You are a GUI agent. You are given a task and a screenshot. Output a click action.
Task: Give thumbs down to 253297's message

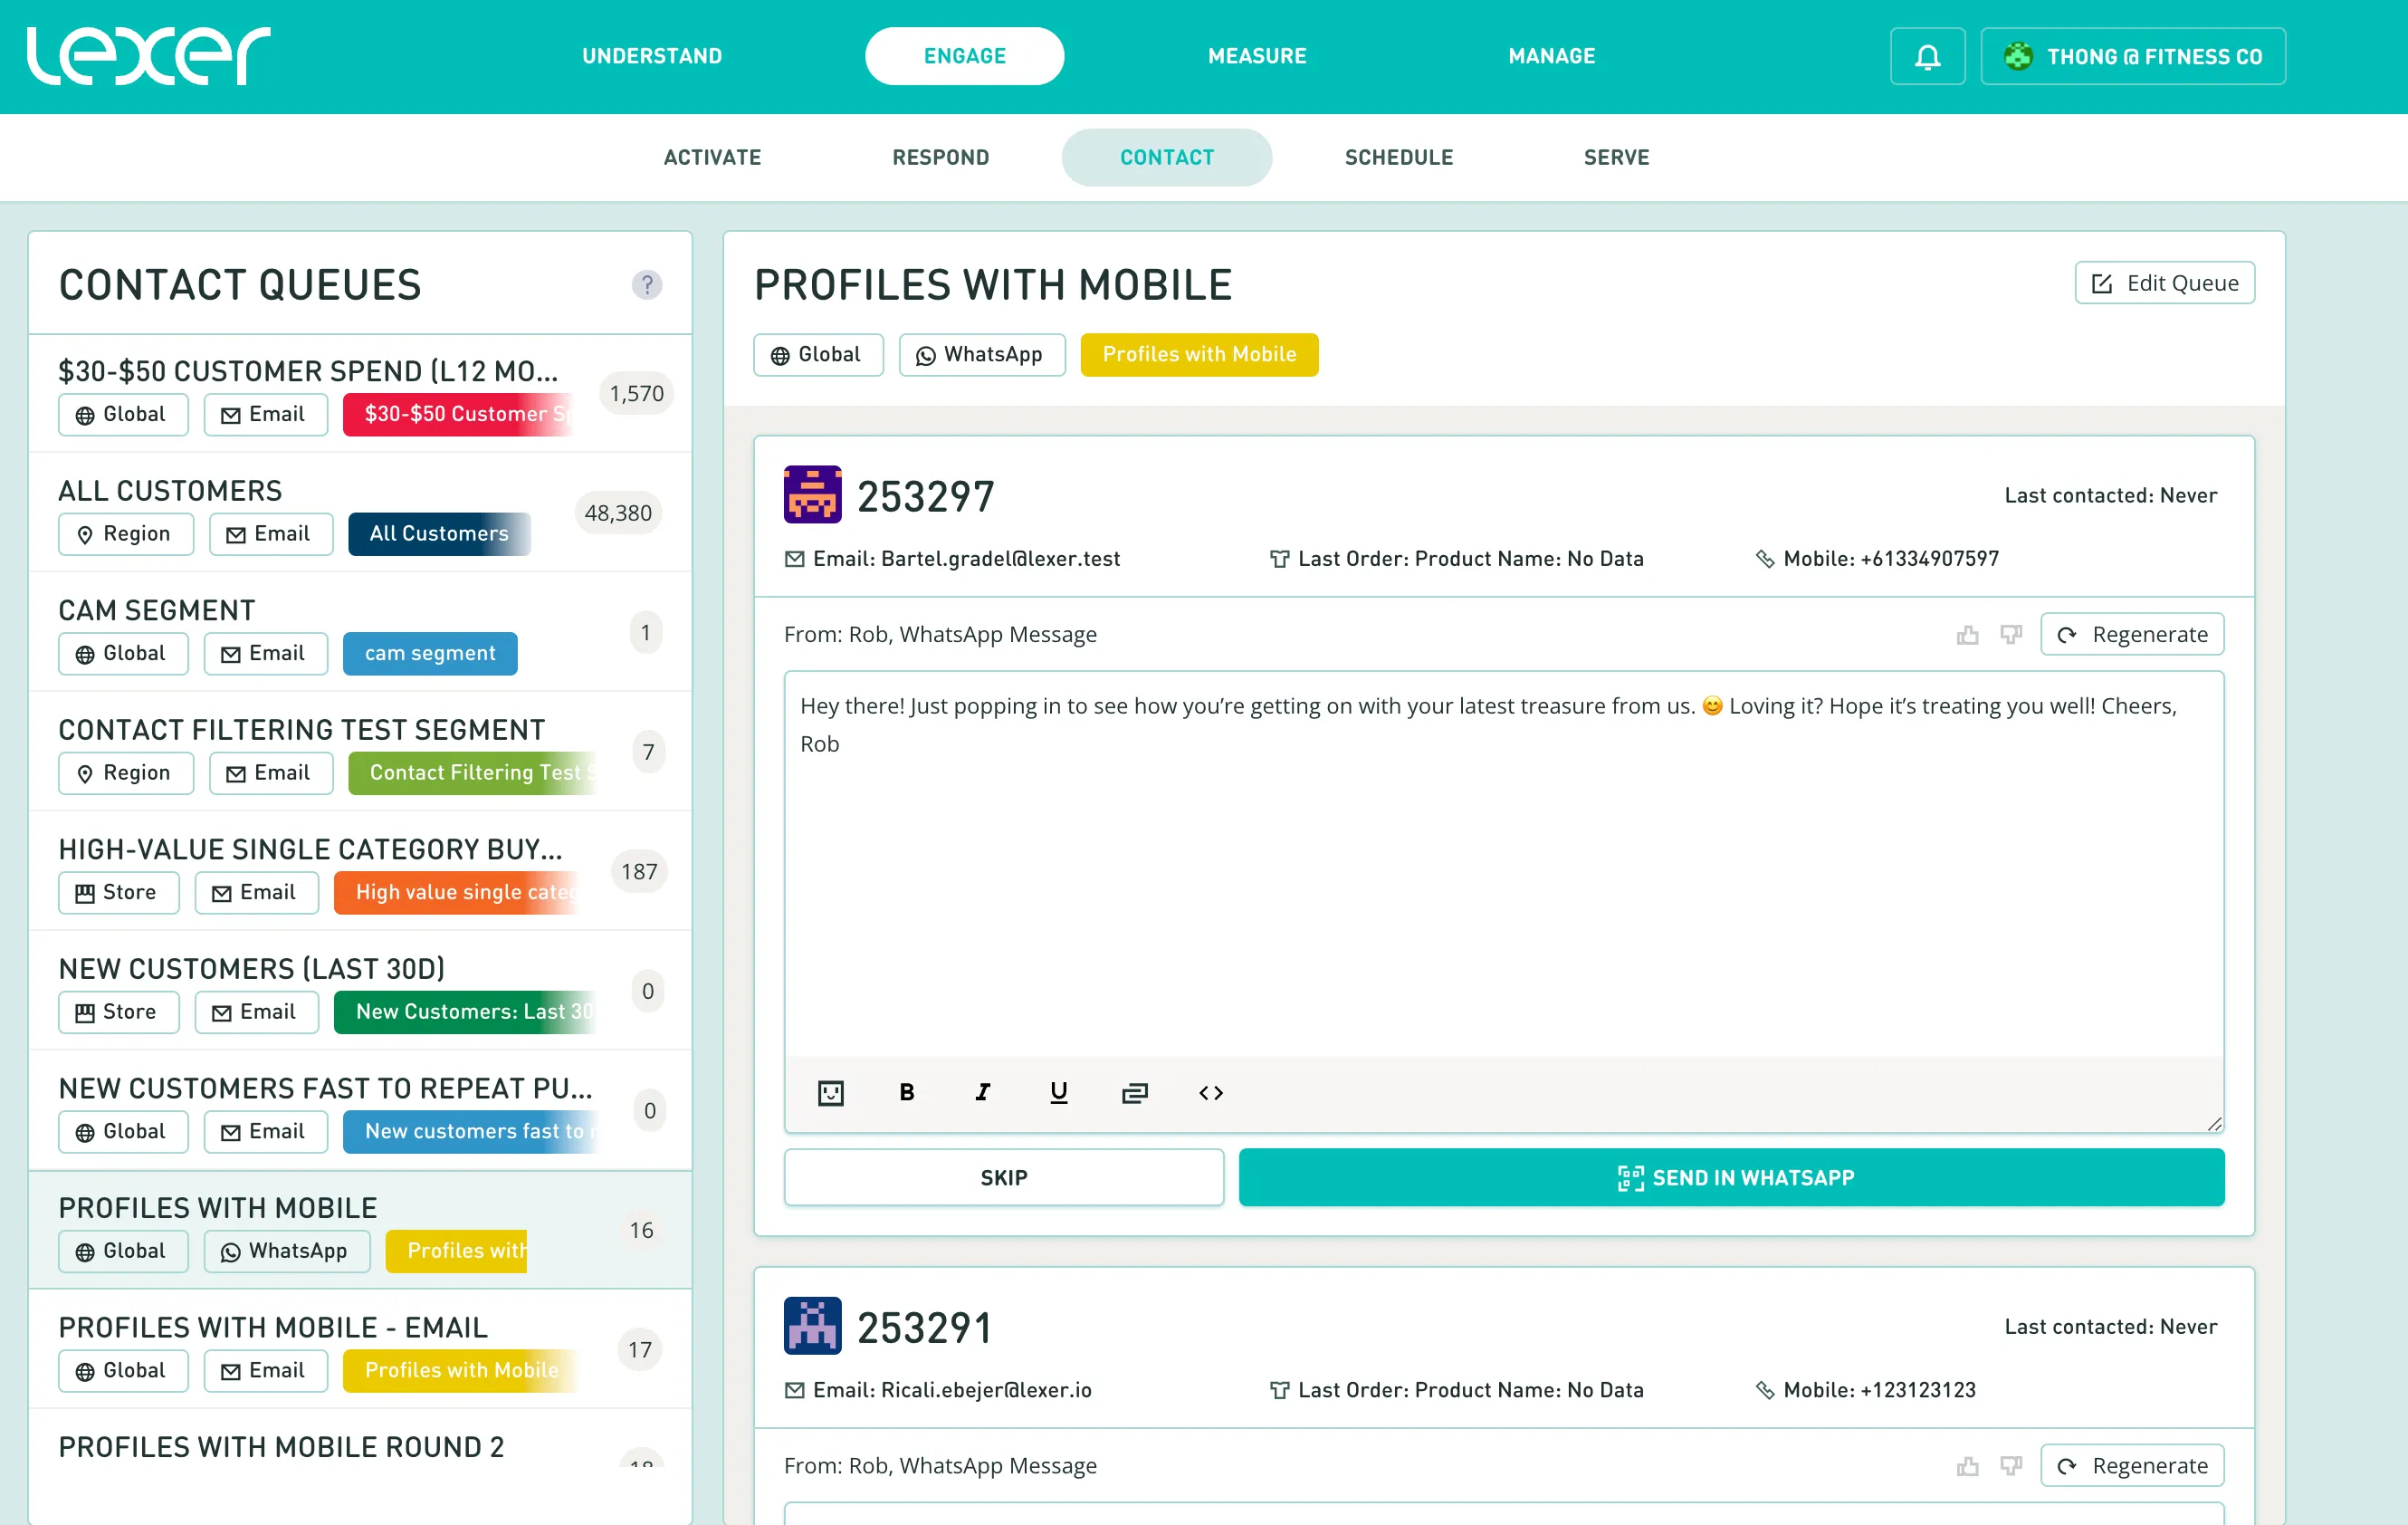point(2010,635)
